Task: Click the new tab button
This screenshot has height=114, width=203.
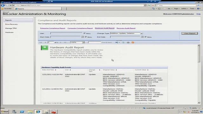Action: [x=64, y=9]
